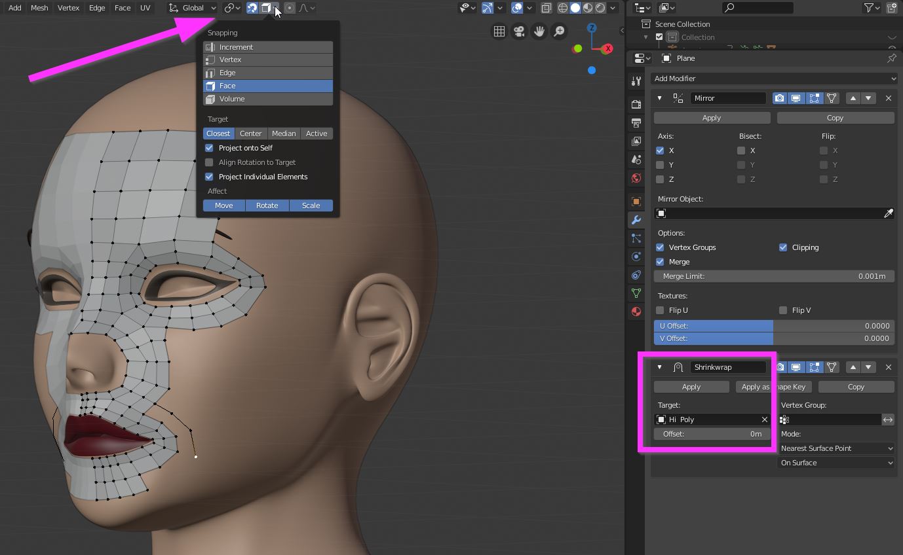Adjust the V Offset slider
This screenshot has width=903, height=555.
(774, 338)
